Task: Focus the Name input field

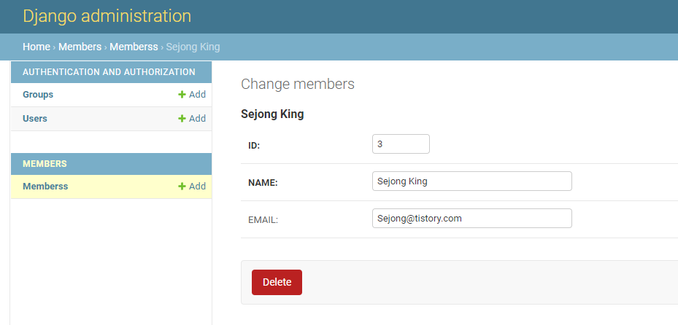Action: click(471, 181)
